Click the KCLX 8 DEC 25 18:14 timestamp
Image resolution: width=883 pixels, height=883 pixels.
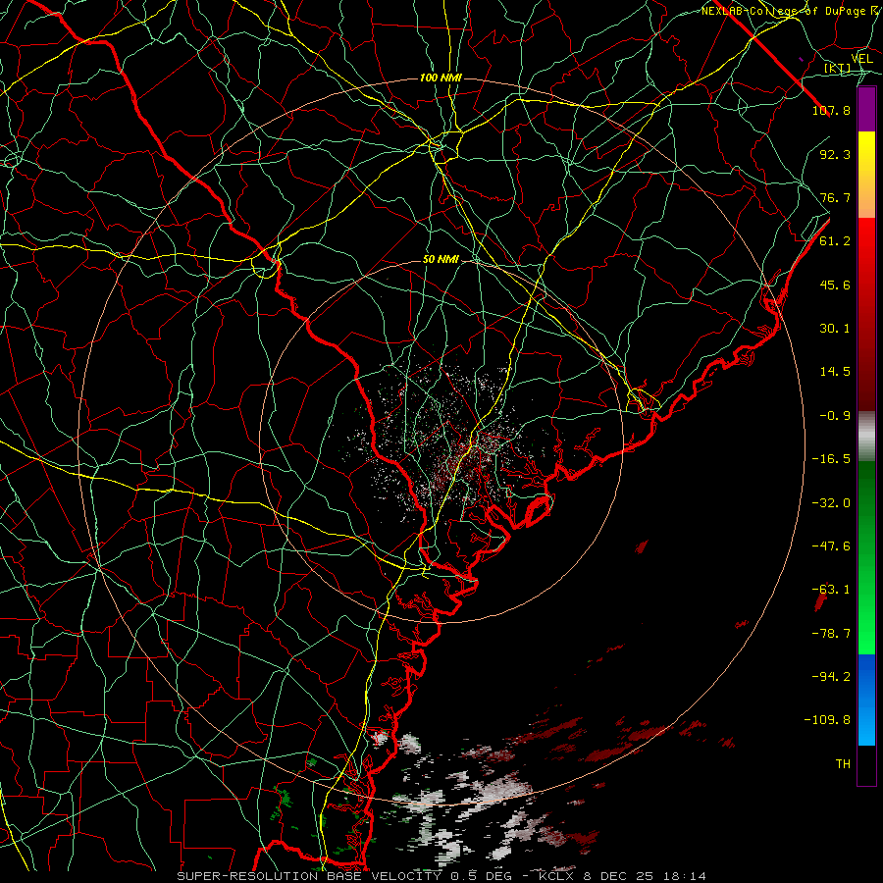622,876
